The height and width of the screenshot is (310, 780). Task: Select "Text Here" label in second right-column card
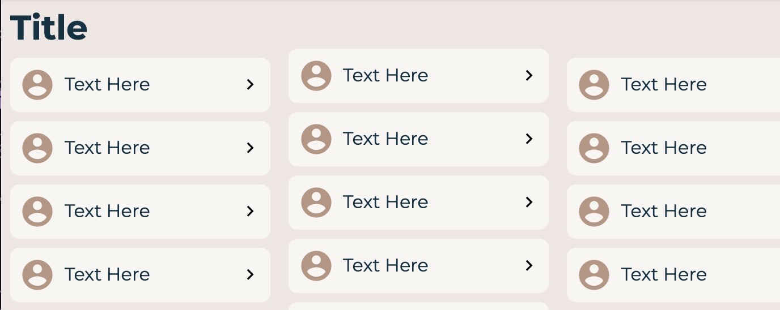(664, 148)
